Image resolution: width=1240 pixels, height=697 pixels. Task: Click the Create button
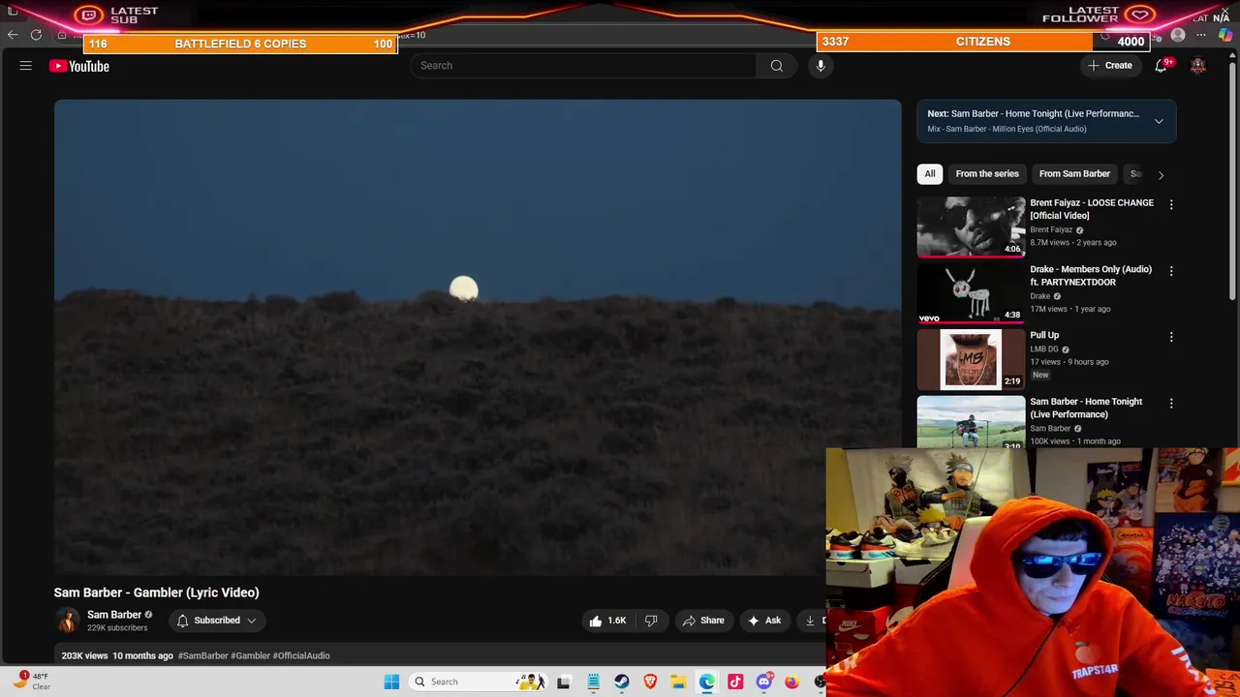coord(1109,66)
